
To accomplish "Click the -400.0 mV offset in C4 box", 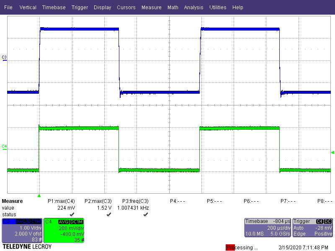I will [x=72, y=234].
